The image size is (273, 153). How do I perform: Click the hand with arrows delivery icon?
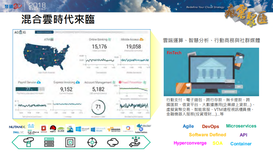pyautogui.click(x=135, y=142)
